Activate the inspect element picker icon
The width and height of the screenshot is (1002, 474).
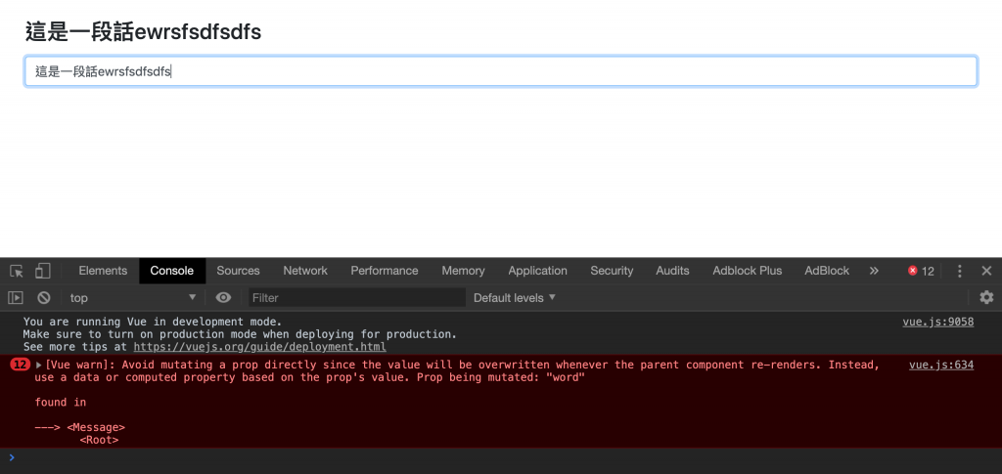pyautogui.click(x=18, y=271)
